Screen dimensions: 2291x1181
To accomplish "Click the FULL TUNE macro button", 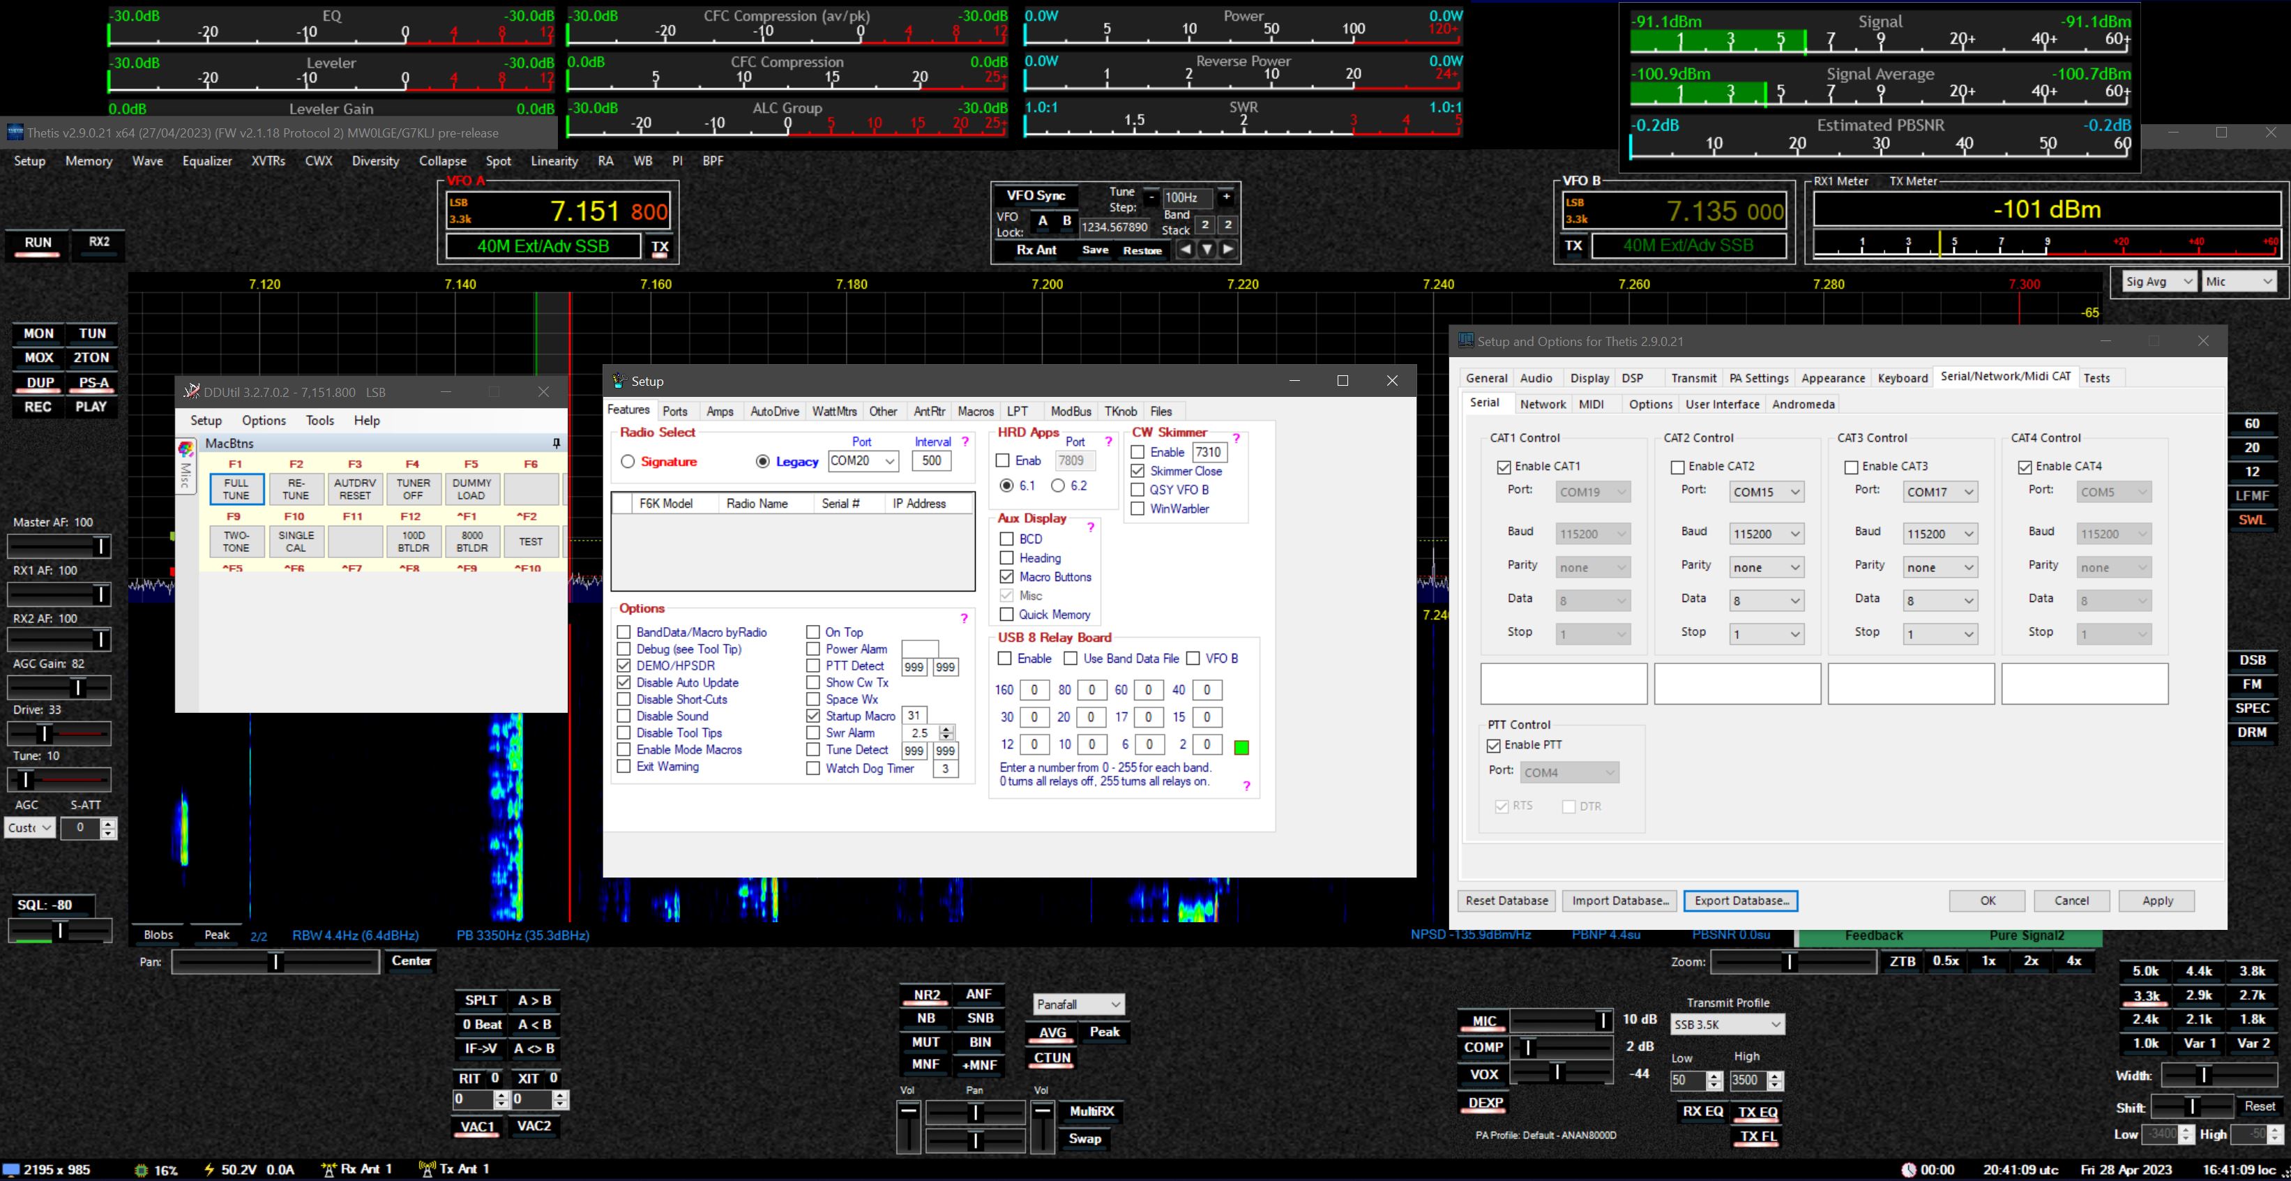I will tap(236, 489).
